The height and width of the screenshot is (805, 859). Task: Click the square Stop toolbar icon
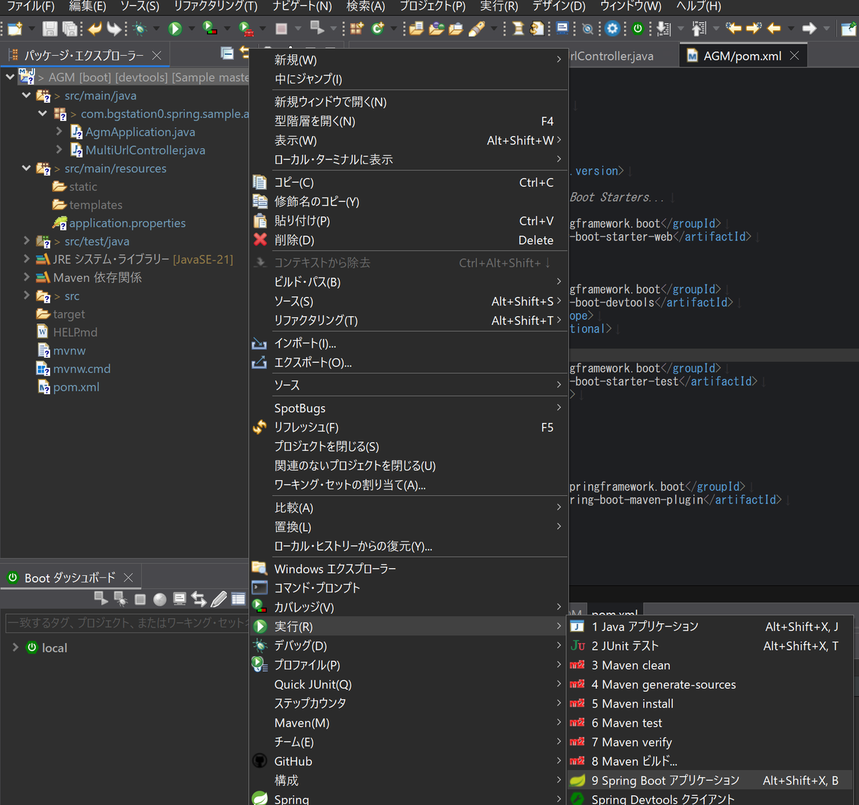click(281, 29)
